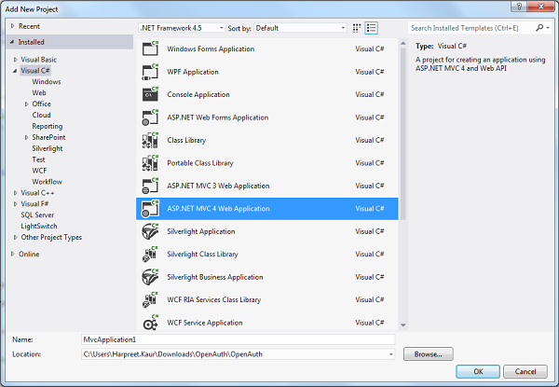Select the WCF category
This screenshot has width=559, height=387.
(x=39, y=171)
